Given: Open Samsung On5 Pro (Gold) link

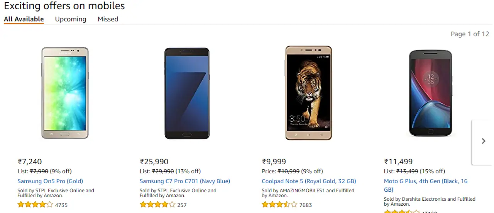Looking at the screenshot, I should pyautogui.click(x=50, y=181).
